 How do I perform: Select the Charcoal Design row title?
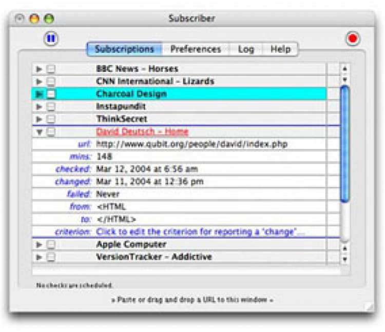click(131, 94)
